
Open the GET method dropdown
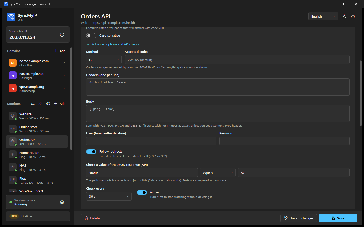click(x=104, y=60)
